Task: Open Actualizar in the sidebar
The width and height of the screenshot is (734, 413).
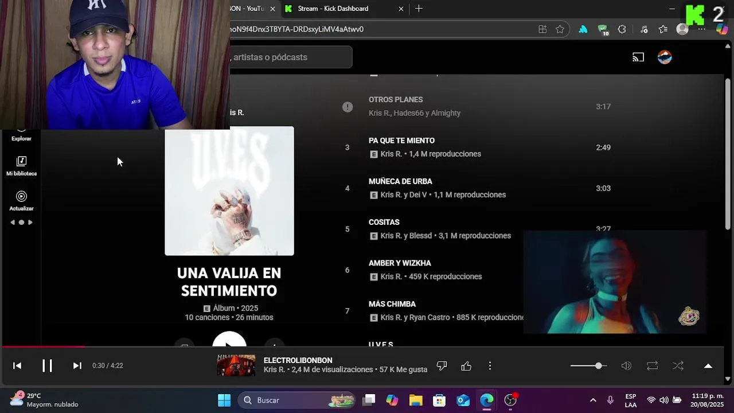Action: [21, 201]
